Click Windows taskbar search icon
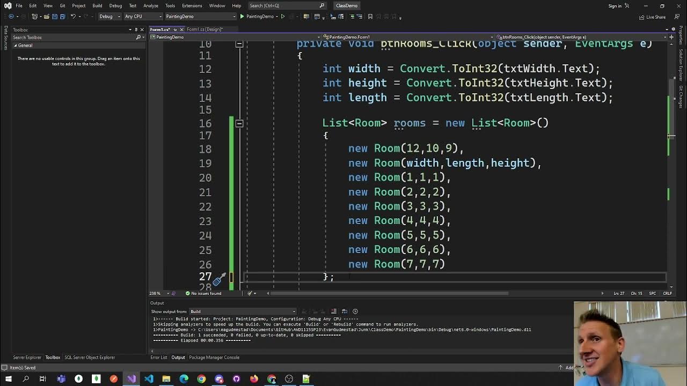687x386 pixels. 25,379
